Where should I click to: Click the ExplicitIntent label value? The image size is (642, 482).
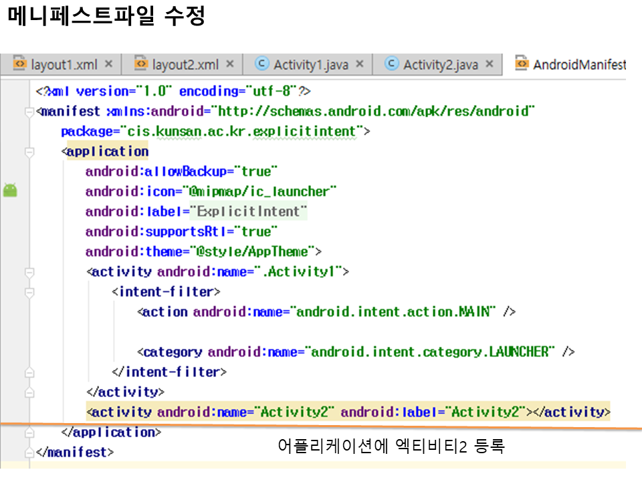(249, 212)
